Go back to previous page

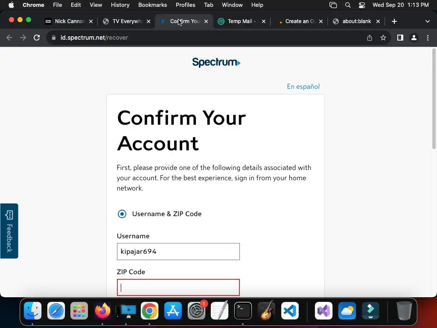(x=9, y=38)
